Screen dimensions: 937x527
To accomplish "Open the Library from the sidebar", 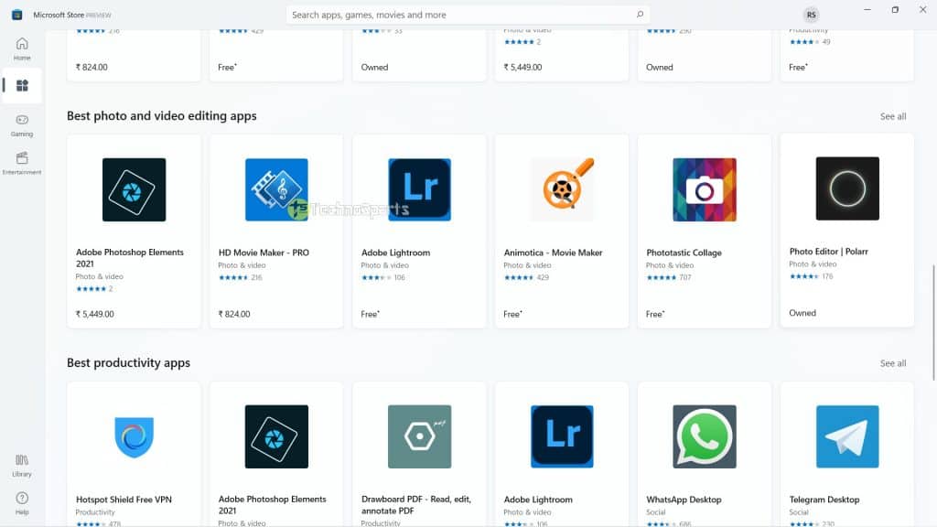I will pos(22,466).
